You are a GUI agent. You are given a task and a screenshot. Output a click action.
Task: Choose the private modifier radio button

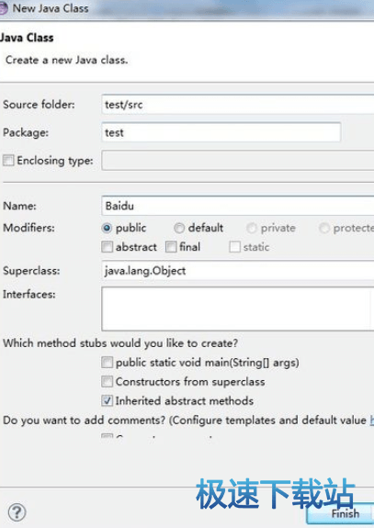pos(252,228)
